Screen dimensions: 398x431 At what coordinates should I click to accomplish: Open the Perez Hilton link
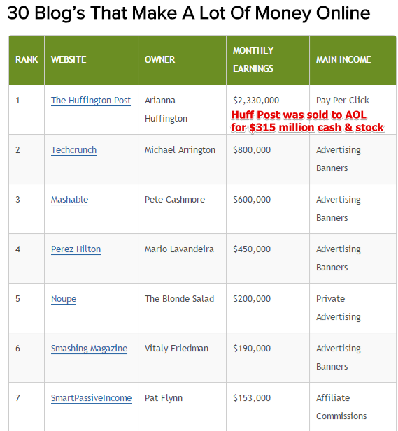pyautogui.click(x=76, y=249)
